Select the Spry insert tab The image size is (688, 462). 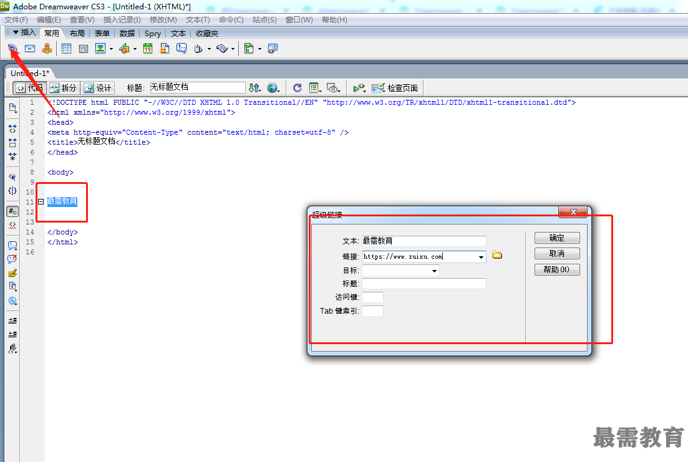(x=153, y=33)
